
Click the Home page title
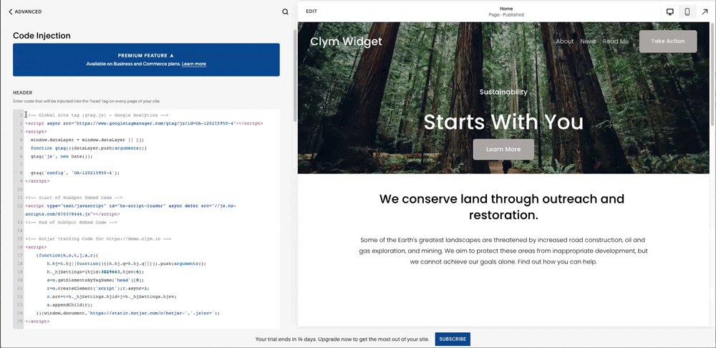tap(506, 9)
